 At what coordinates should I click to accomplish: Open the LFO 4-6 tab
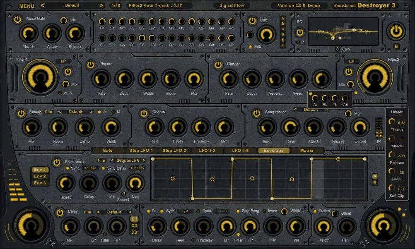click(x=240, y=151)
